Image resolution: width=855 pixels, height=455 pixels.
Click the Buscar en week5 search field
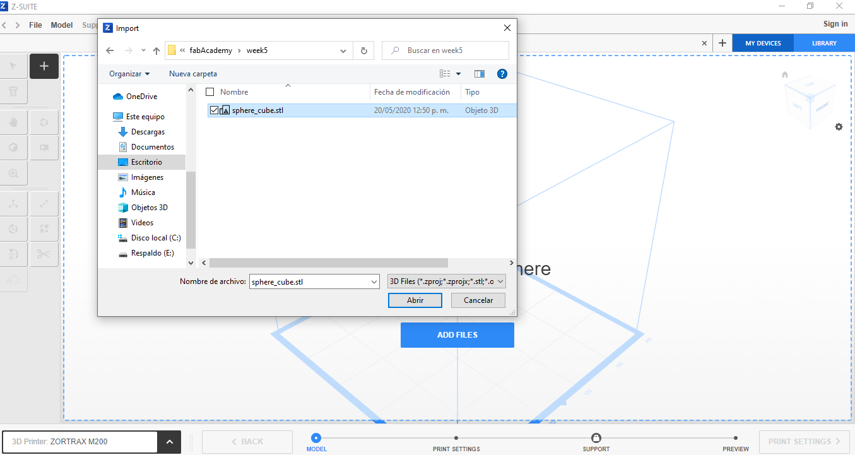pos(445,50)
